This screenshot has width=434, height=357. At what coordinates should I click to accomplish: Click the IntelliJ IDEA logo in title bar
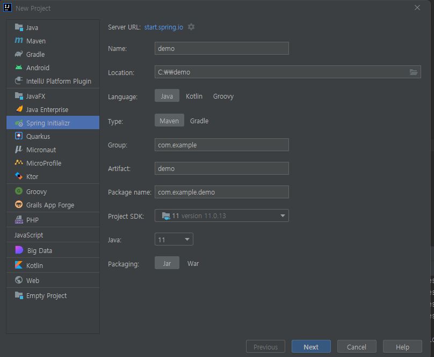click(x=8, y=8)
